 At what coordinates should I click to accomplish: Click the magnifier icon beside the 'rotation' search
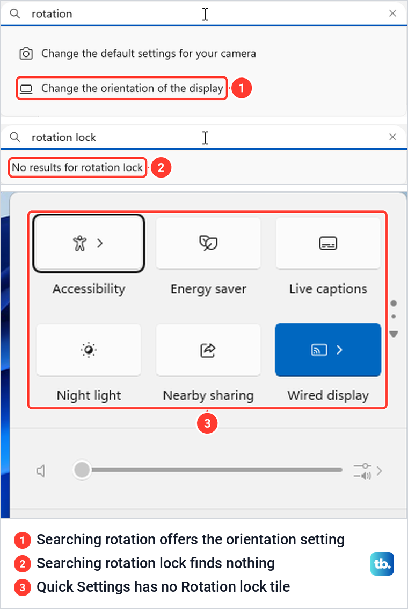[14, 13]
